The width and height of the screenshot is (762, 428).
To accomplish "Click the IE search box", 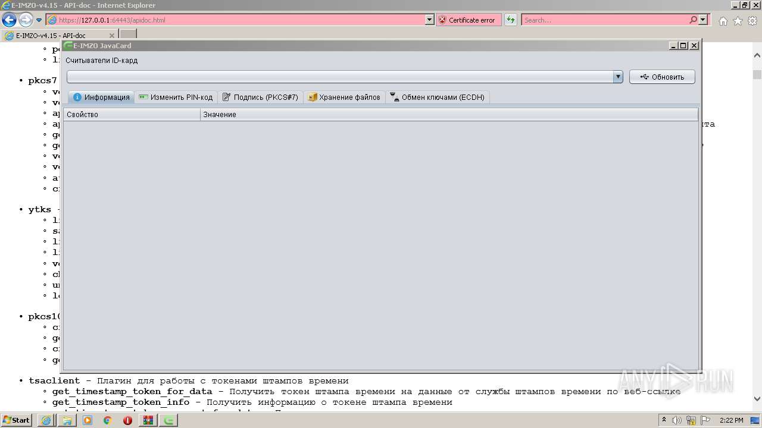I will coord(604,20).
